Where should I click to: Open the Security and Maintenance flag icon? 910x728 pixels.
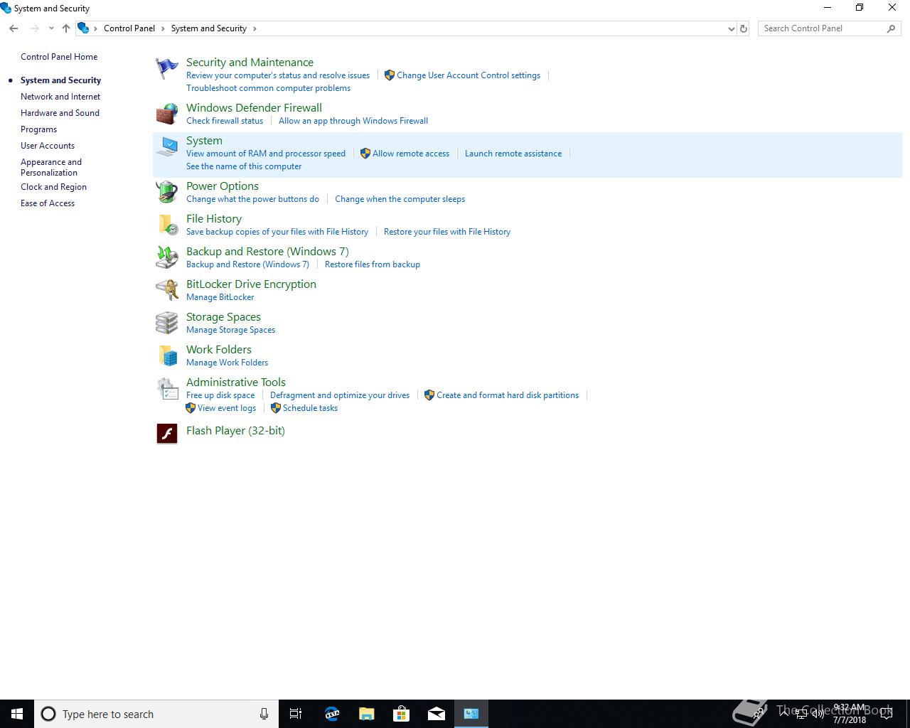click(x=167, y=69)
